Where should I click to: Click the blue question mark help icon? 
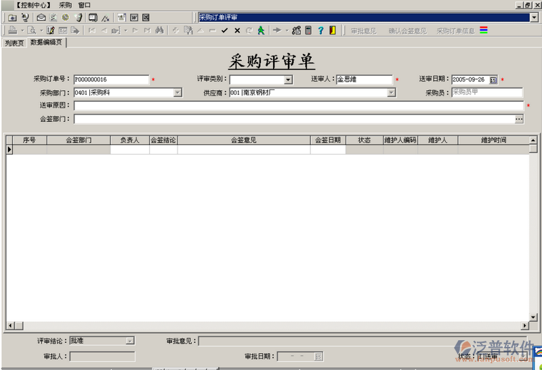point(320,30)
